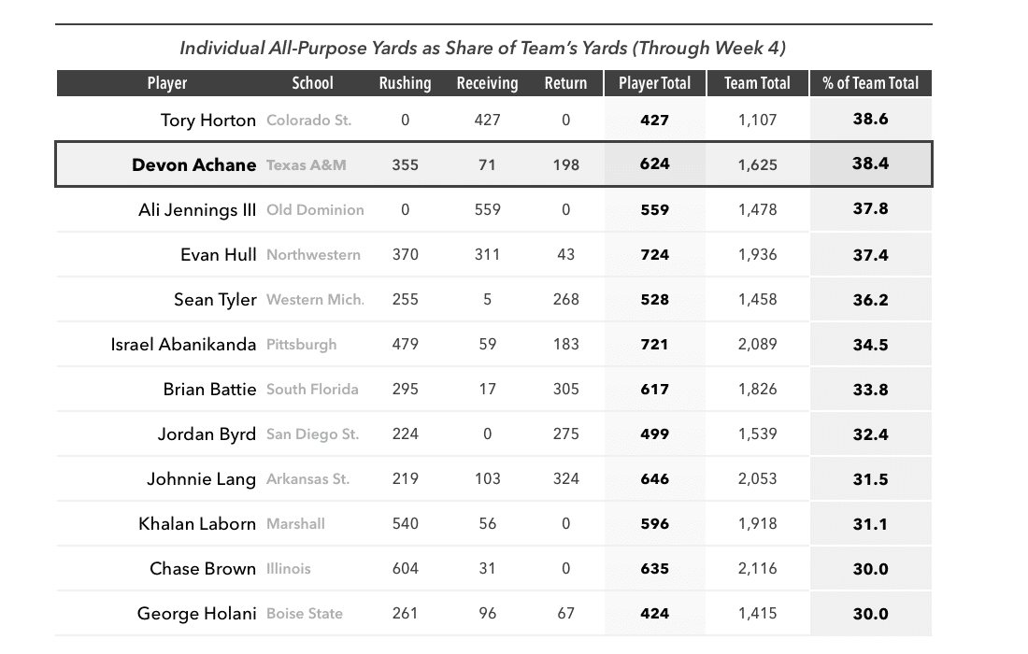The width and height of the screenshot is (1028, 654).
Task: Click Sean Tyler's 36.2 percentage cell
Action: point(871,300)
